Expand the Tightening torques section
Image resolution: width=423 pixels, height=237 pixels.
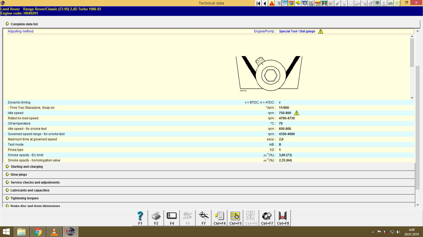click(x=24, y=198)
